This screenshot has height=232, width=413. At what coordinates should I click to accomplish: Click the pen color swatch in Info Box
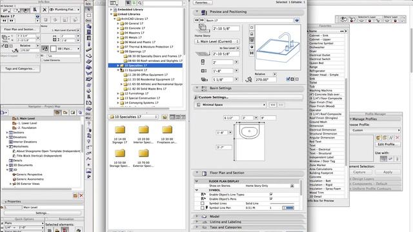[x=54, y=49]
